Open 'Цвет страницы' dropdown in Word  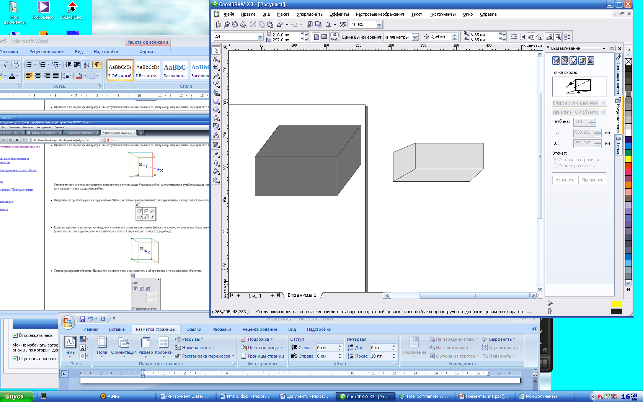tap(262, 348)
